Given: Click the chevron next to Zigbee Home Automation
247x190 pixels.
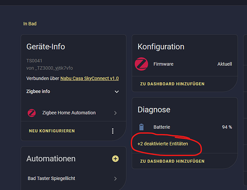Looking at the screenshot, I should click(x=116, y=113).
